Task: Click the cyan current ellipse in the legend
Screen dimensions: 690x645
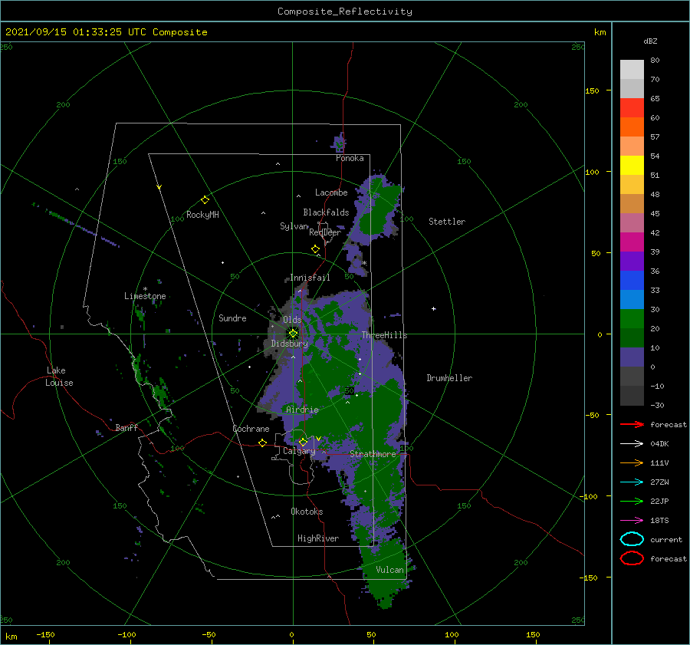Action: point(632,539)
